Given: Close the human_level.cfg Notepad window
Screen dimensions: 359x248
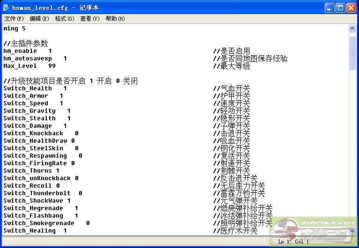Looking at the screenshot, I should [x=352, y=7].
